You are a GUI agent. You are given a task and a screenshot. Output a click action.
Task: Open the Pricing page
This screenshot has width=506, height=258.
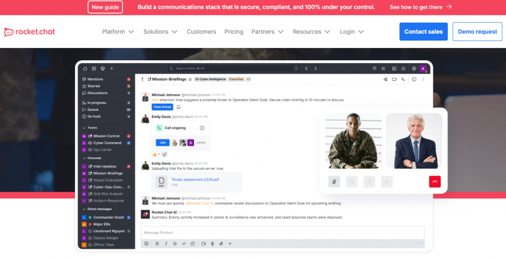[x=234, y=32]
